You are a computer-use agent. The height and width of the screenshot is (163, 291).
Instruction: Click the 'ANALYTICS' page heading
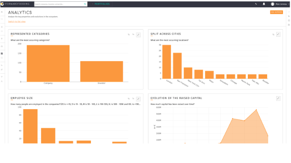pyautogui.click(x=20, y=13)
